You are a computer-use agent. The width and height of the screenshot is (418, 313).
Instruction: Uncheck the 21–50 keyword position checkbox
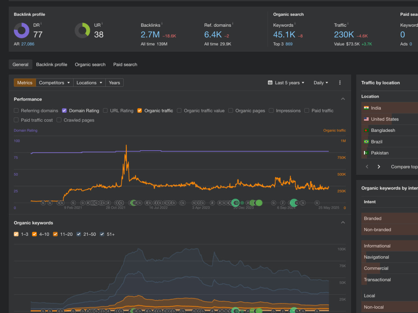pyautogui.click(x=79, y=234)
